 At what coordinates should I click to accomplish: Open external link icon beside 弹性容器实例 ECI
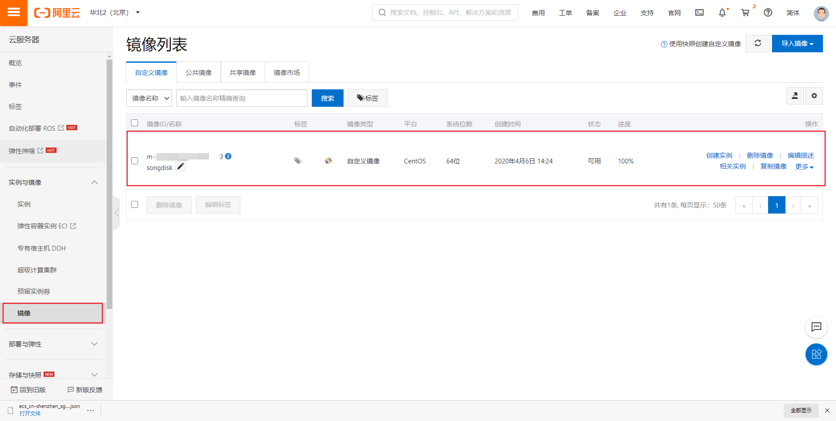coord(73,226)
